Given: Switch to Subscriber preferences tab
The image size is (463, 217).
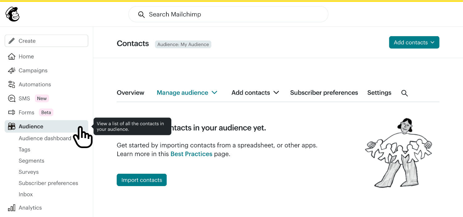Looking at the screenshot, I should click(324, 93).
